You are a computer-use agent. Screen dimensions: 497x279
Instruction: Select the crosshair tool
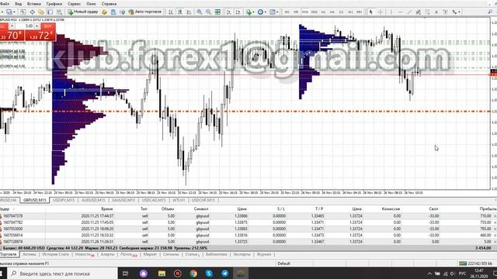tap(380, 12)
